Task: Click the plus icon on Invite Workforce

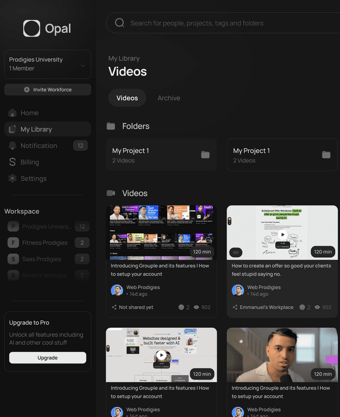Action: (x=27, y=90)
